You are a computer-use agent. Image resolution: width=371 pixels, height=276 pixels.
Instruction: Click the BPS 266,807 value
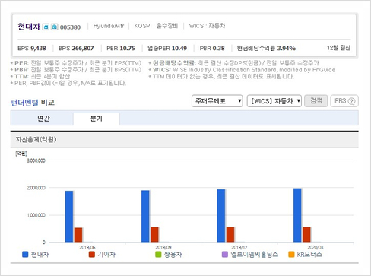tap(76, 48)
